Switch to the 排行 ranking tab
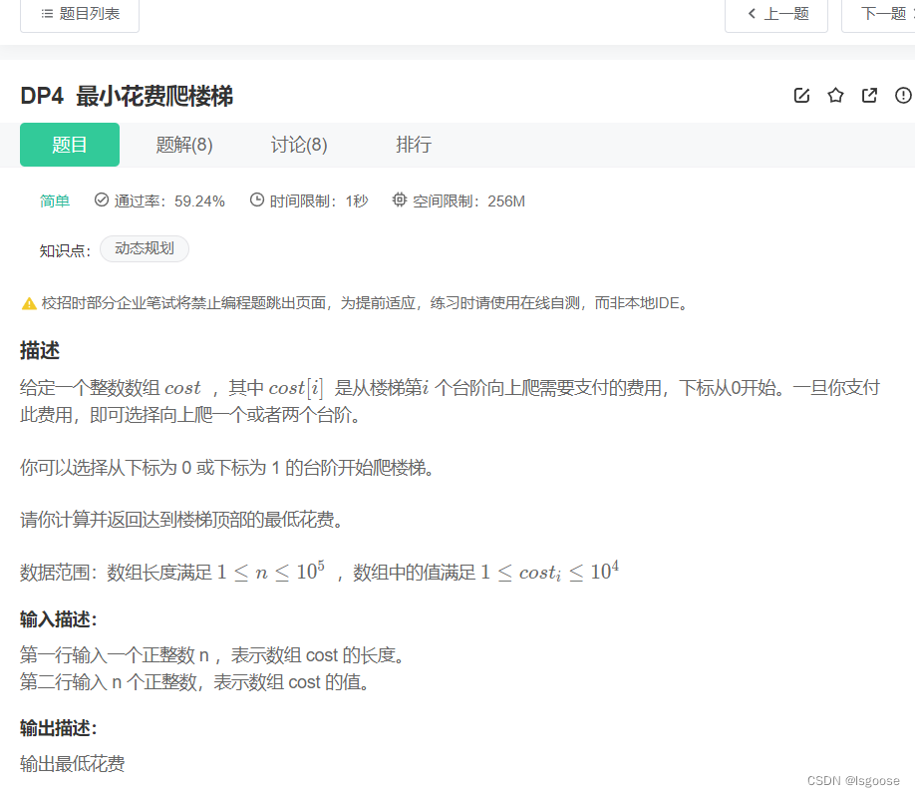This screenshot has height=797, width=915. tap(414, 145)
